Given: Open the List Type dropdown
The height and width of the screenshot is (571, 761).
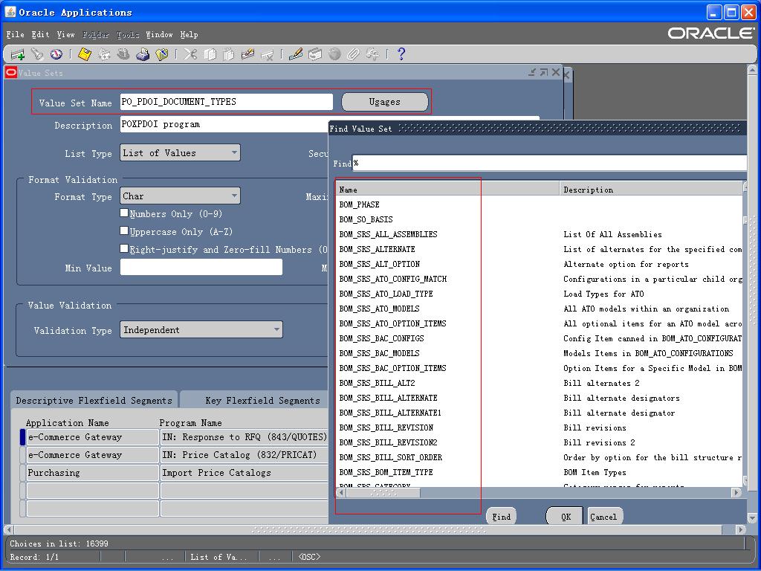Looking at the screenshot, I should [180, 153].
